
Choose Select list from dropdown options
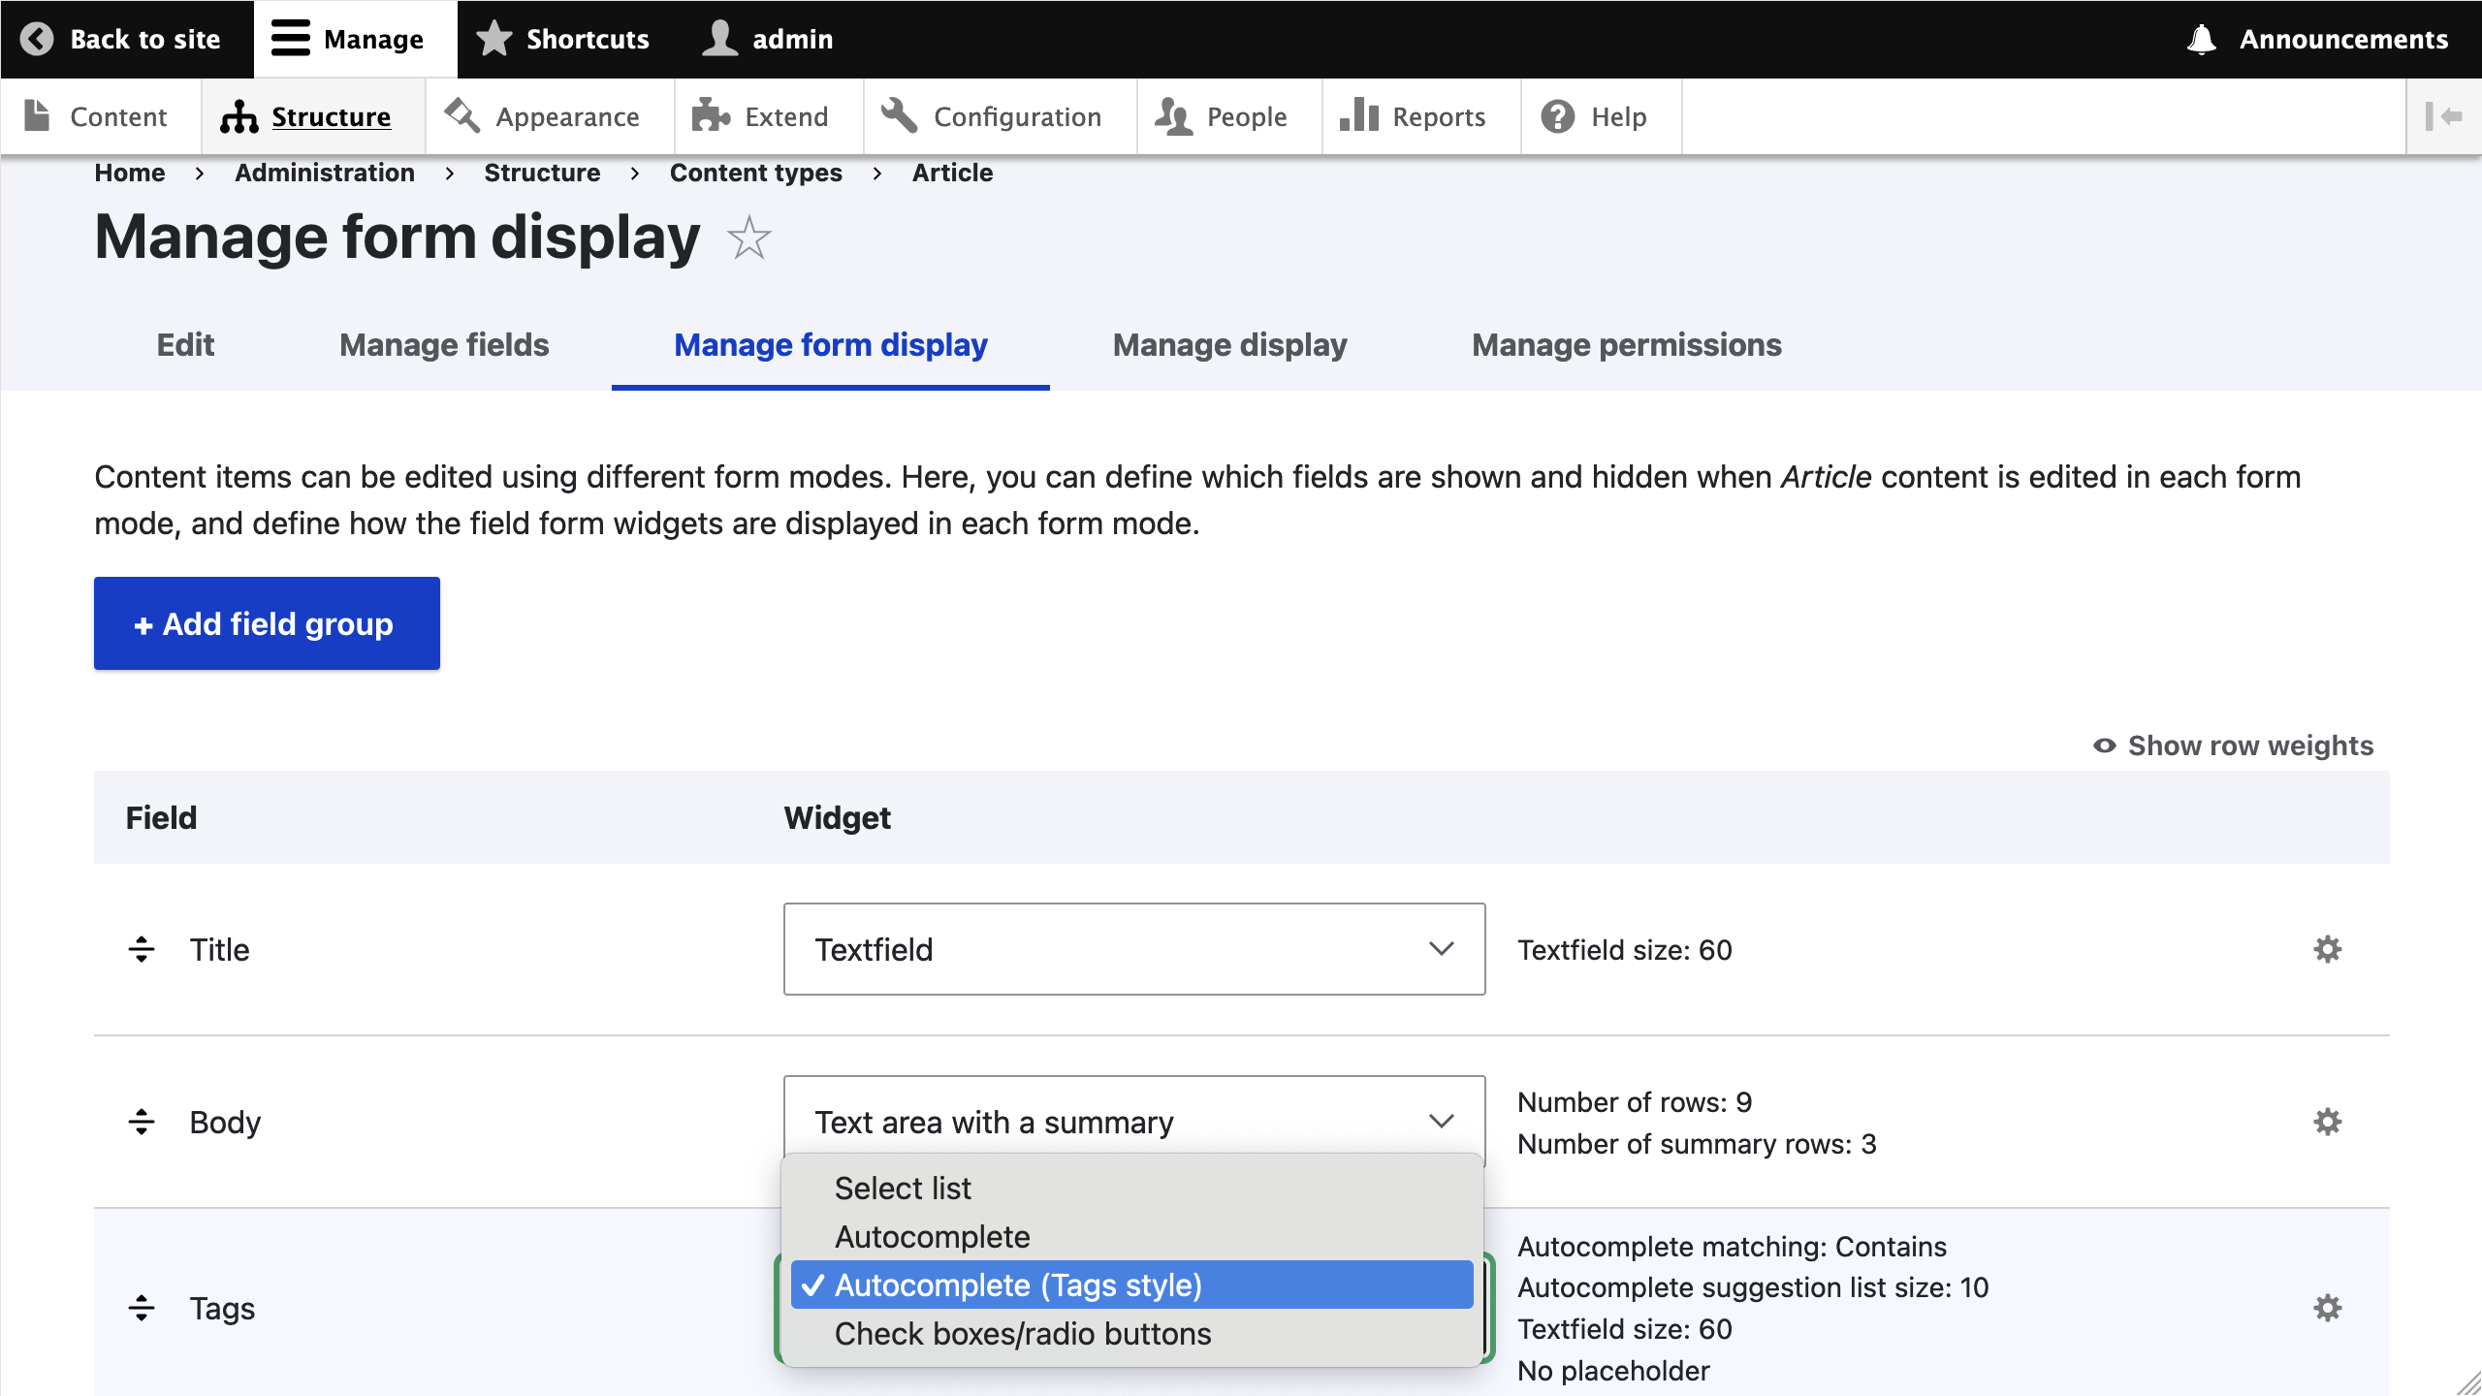click(903, 1188)
